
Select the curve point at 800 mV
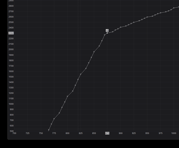click(x=68, y=96)
